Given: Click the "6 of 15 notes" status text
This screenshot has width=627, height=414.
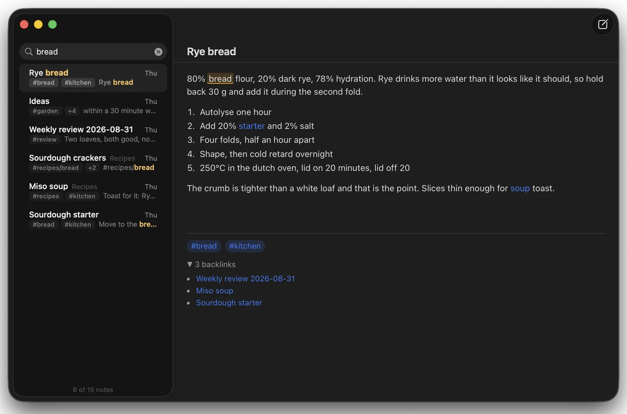Looking at the screenshot, I should 93,390.
